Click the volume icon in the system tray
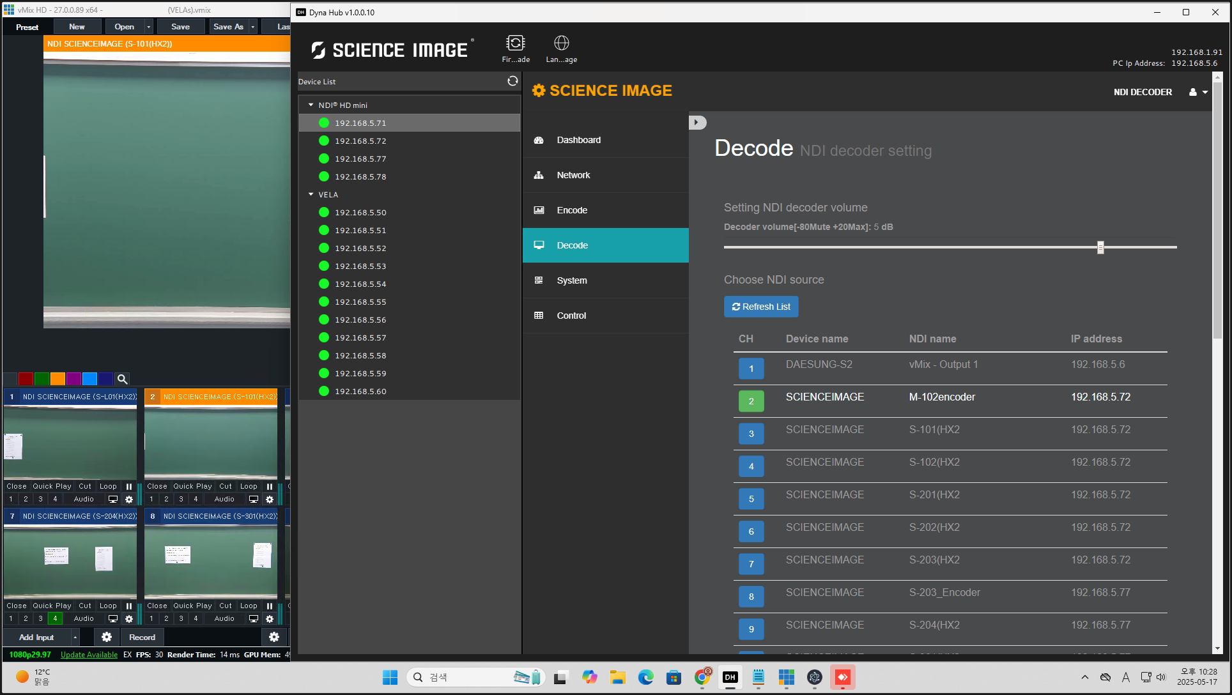This screenshot has width=1232, height=695. [1161, 677]
